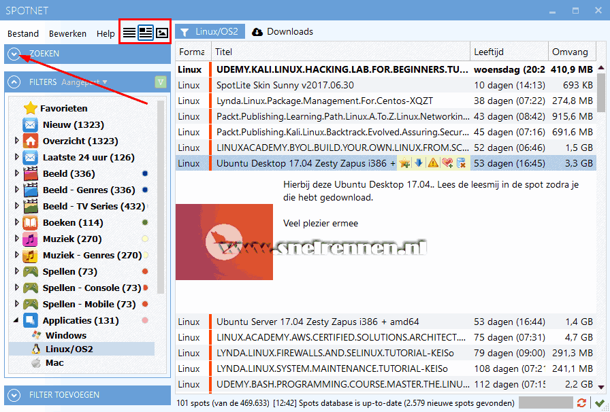Click the spot list scroll-down arrow
The image size is (610, 412).
(x=601, y=387)
